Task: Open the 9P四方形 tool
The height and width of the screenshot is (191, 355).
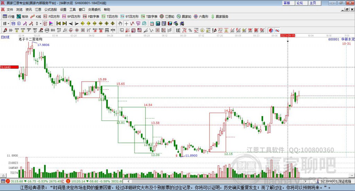Action: tap(71, 17)
